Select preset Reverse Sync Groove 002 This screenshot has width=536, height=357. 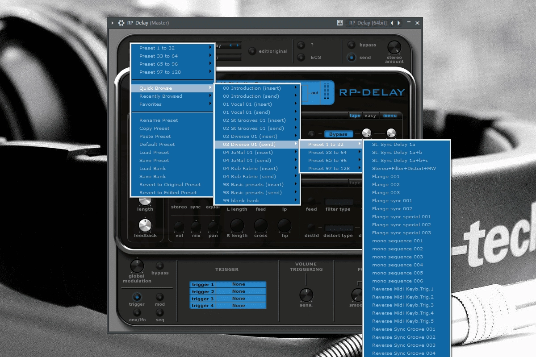tap(406, 337)
